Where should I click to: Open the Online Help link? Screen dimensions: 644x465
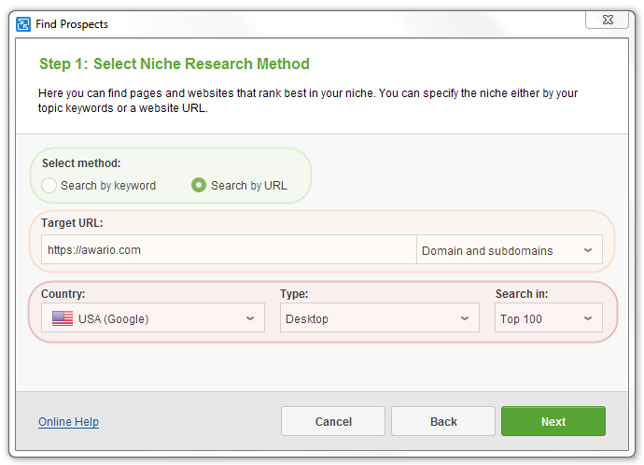(68, 422)
